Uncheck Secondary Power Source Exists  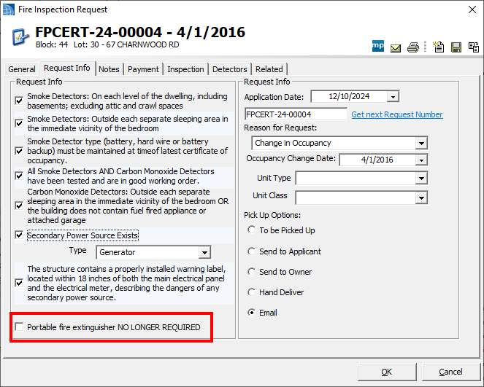coord(19,235)
